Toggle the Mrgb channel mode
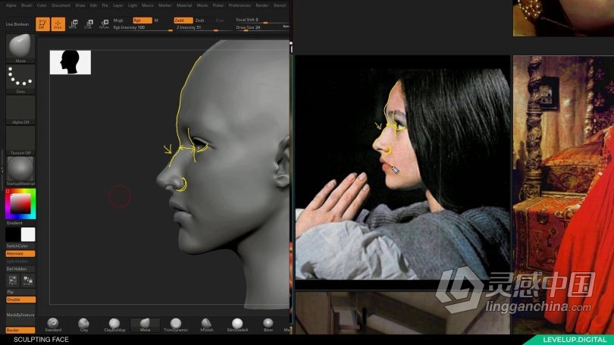614x345 pixels. pyautogui.click(x=118, y=20)
